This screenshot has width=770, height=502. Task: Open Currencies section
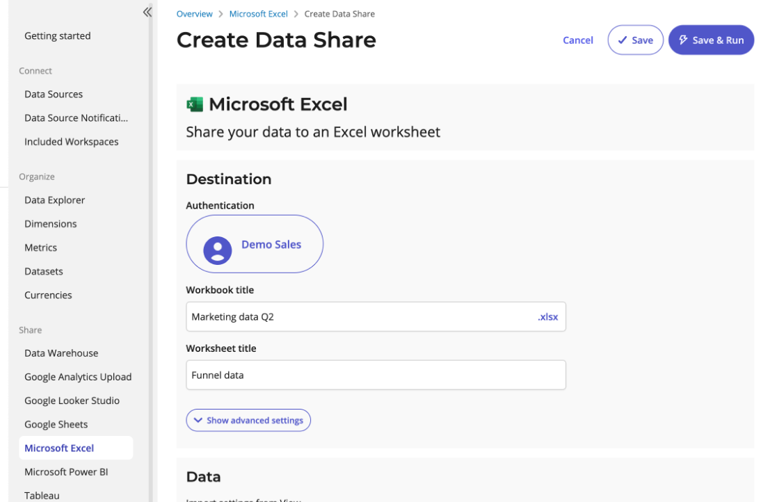point(48,295)
